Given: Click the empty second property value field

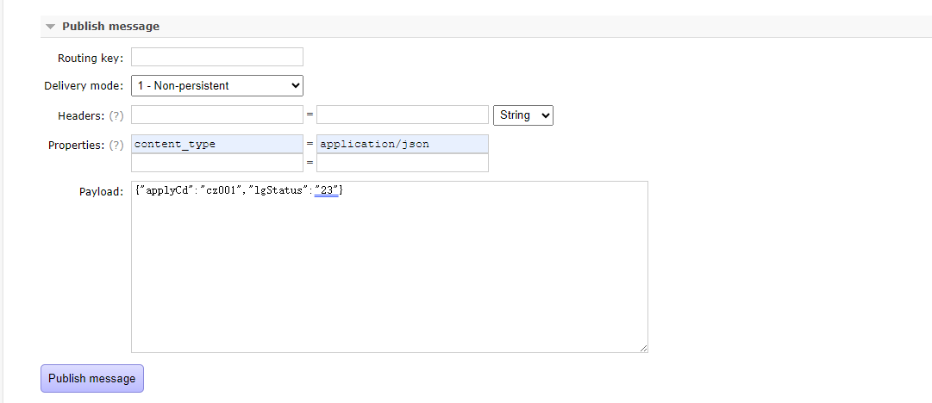Looking at the screenshot, I should coord(403,163).
